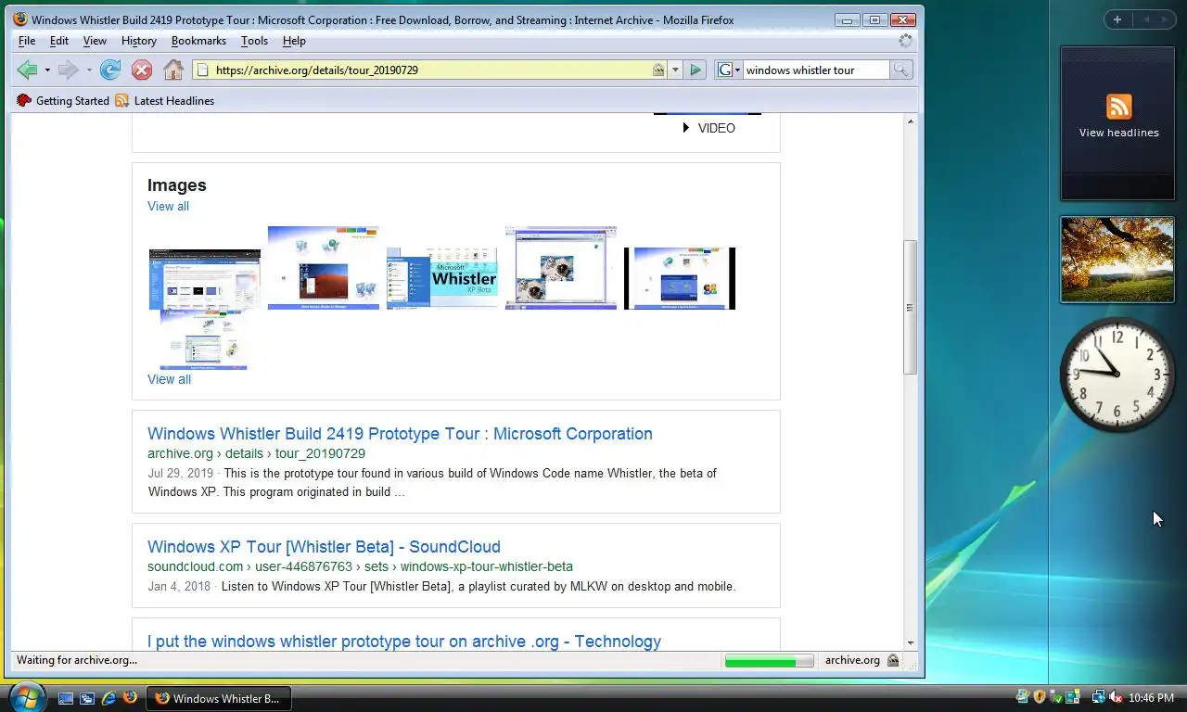Viewport: 1187px width, 712px height.
Task: Click 'View headlines' on the feed gadget
Action: 1118,133
